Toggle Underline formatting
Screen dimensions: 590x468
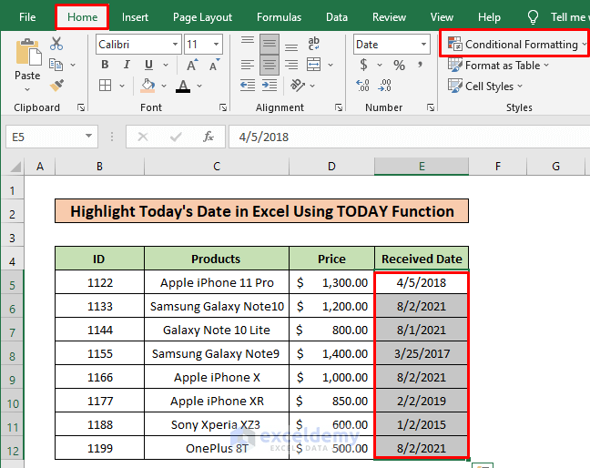click(148, 65)
